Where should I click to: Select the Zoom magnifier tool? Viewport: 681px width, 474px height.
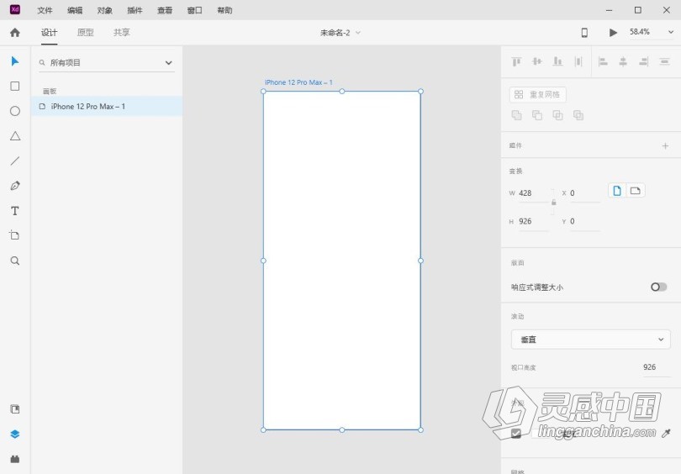point(15,261)
